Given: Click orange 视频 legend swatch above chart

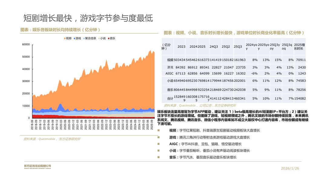Looking at the screenshot, I should click(65, 38).
